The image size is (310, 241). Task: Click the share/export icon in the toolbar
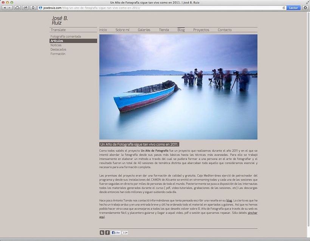[25, 7]
